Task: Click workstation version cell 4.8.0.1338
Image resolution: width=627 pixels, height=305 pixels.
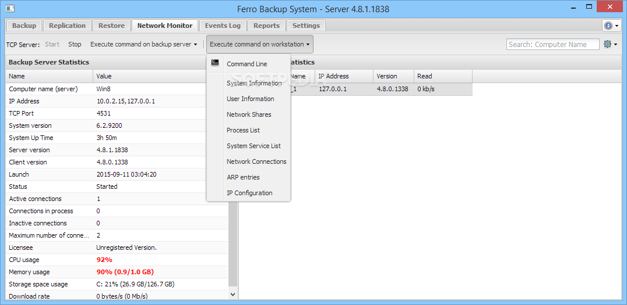Action: (x=392, y=89)
